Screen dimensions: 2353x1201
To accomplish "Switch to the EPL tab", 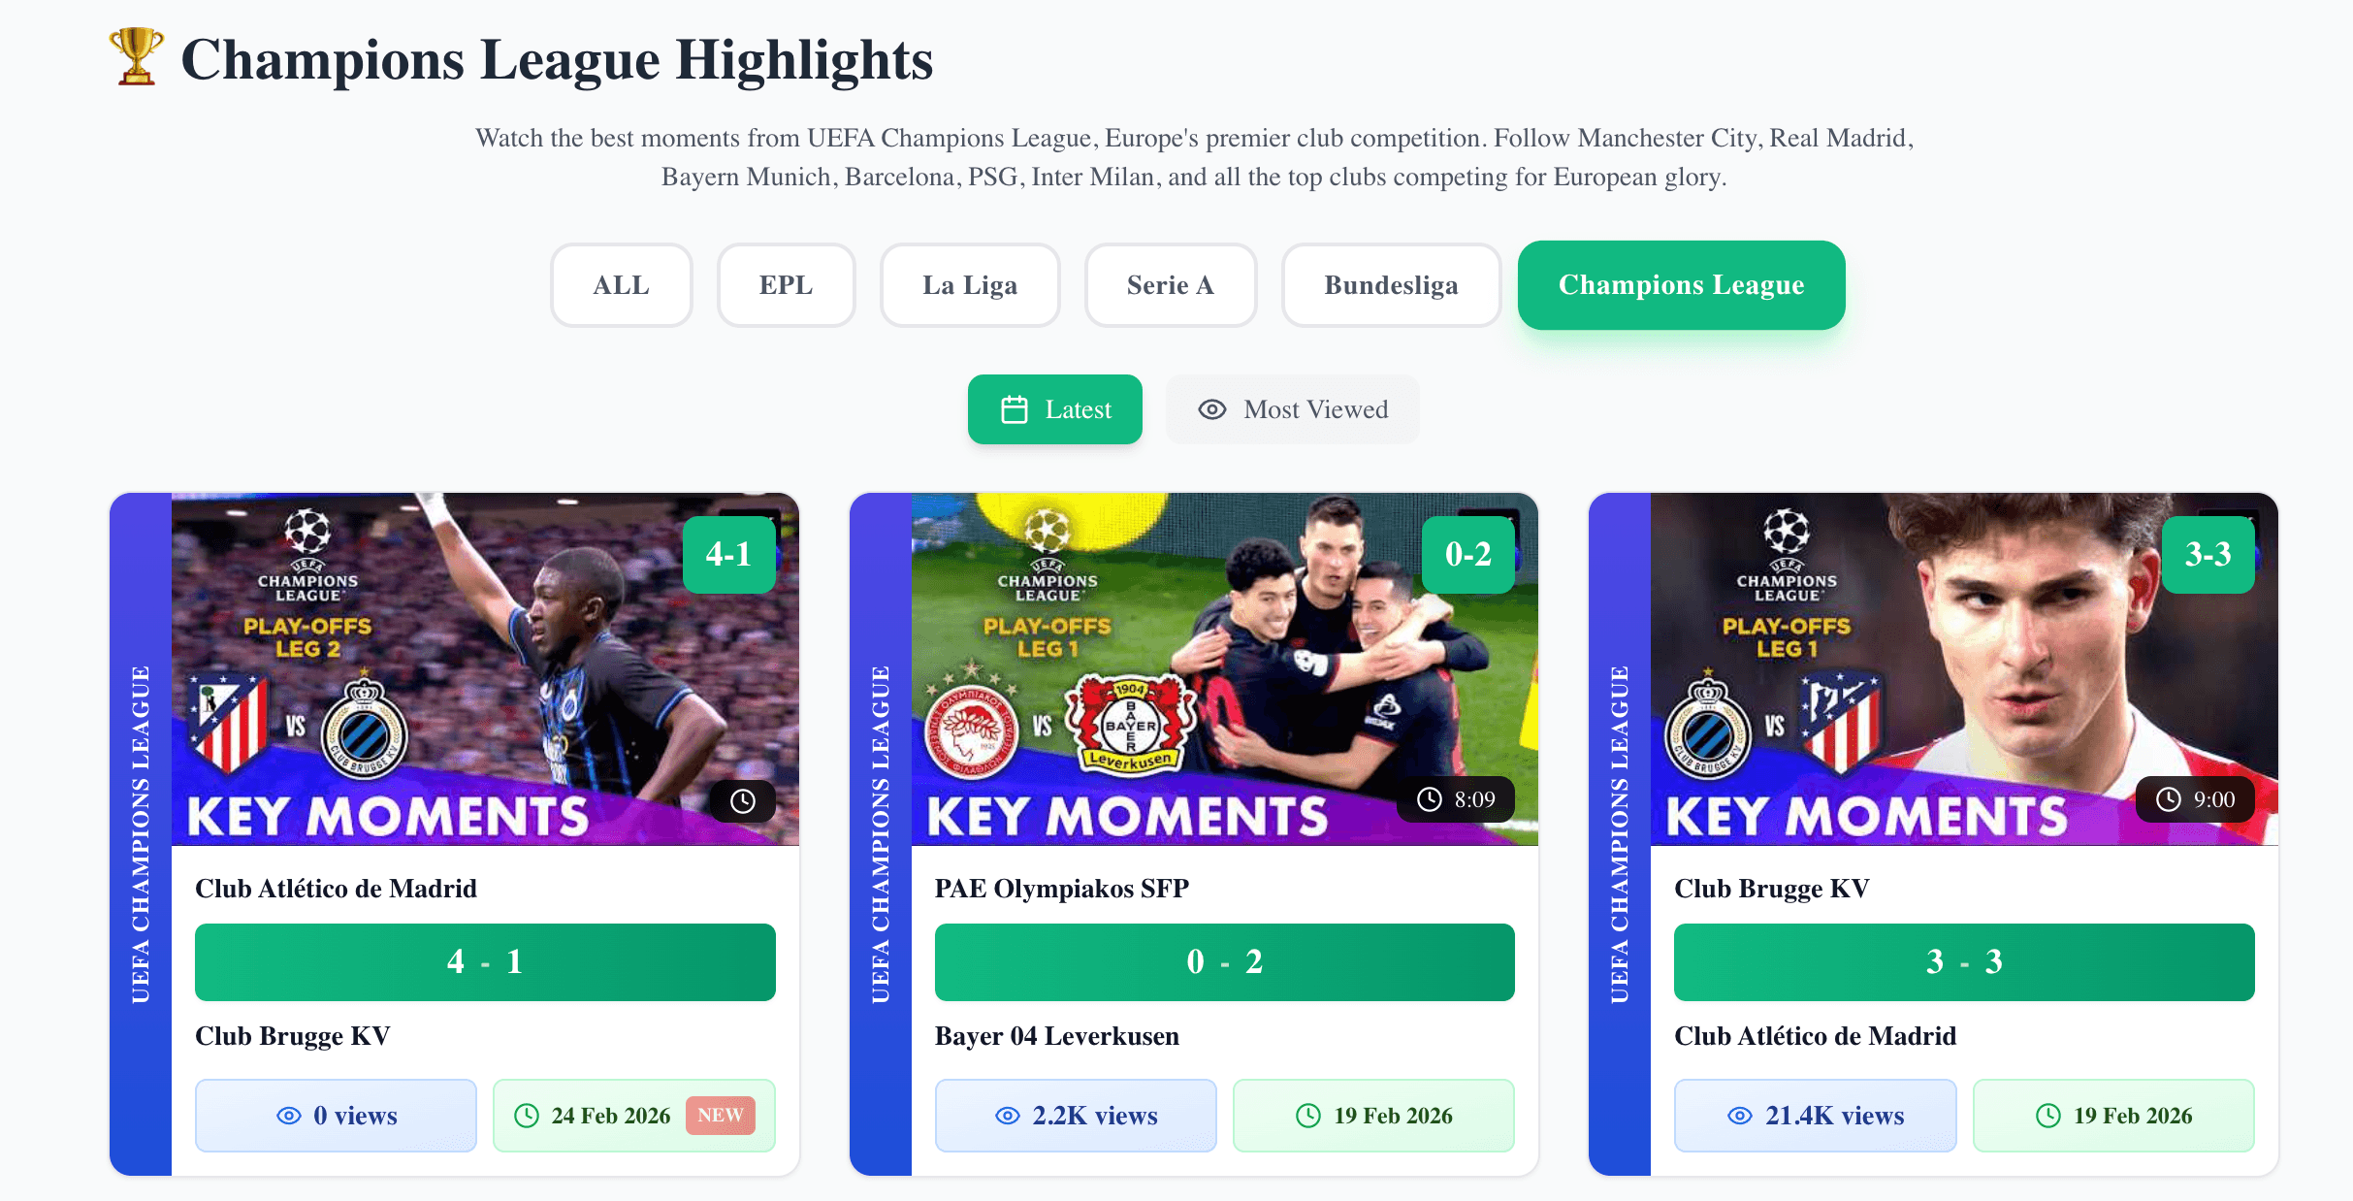I will coord(787,285).
